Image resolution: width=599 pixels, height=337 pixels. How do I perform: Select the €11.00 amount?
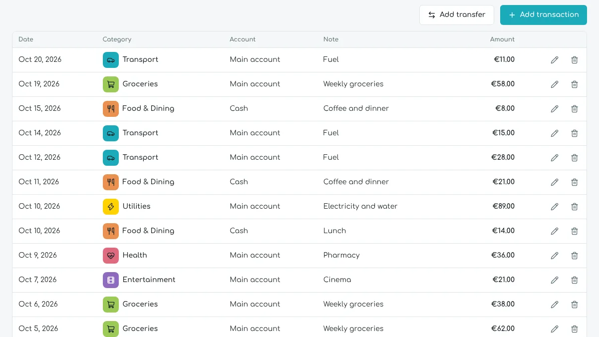pos(504,59)
